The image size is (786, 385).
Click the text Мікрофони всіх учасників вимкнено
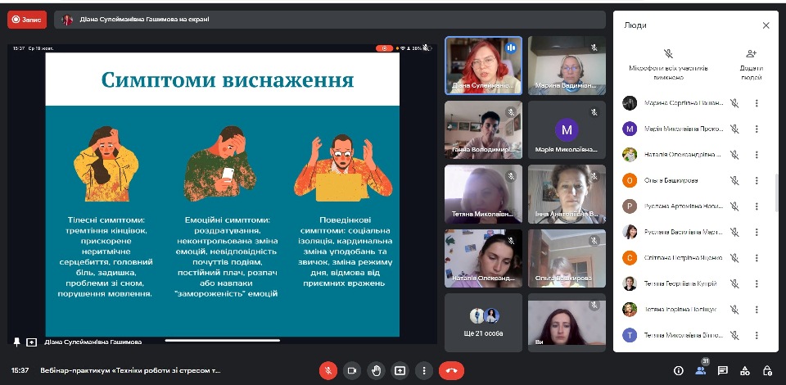coord(668,73)
